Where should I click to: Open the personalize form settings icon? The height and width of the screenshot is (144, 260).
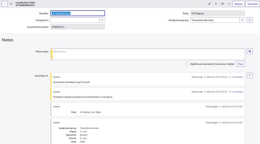coord(222,4)
